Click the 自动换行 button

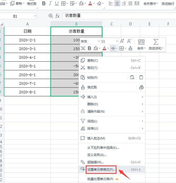pyautogui.click(x=168, y=4)
